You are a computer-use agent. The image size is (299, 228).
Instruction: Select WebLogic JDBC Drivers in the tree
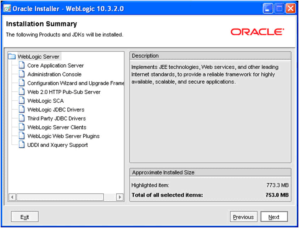56,110
